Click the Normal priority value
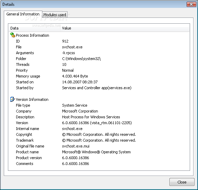 coord(68,70)
